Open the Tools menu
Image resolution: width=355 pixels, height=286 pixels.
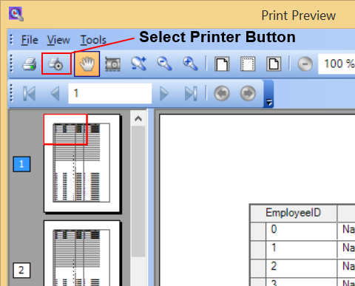point(93,40)
